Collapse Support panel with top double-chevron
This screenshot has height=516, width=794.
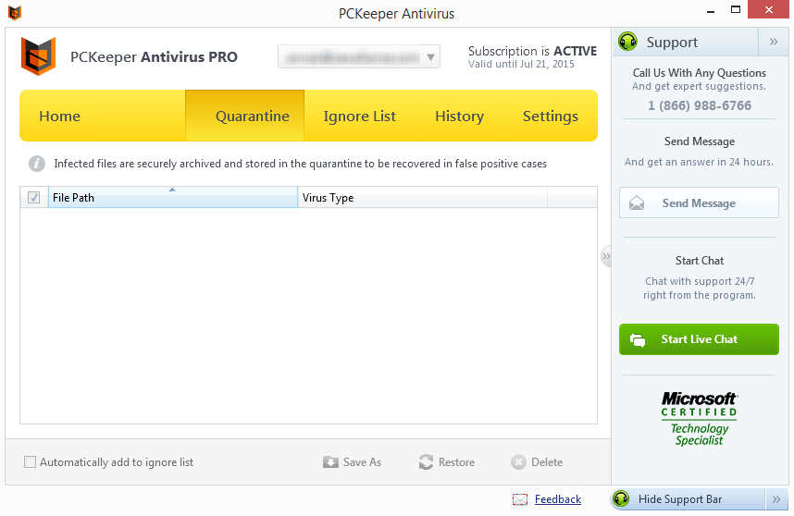[774, 42]
